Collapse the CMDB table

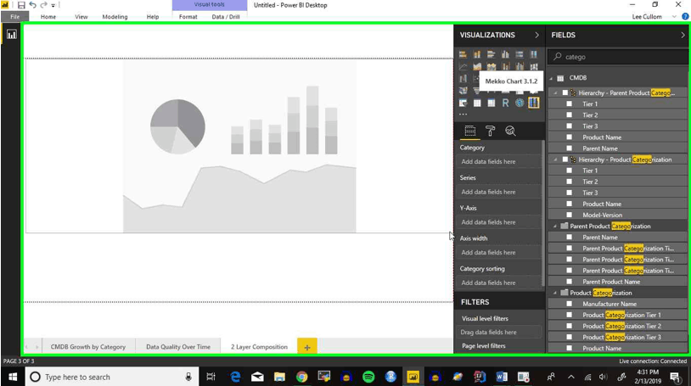point(551,78)
